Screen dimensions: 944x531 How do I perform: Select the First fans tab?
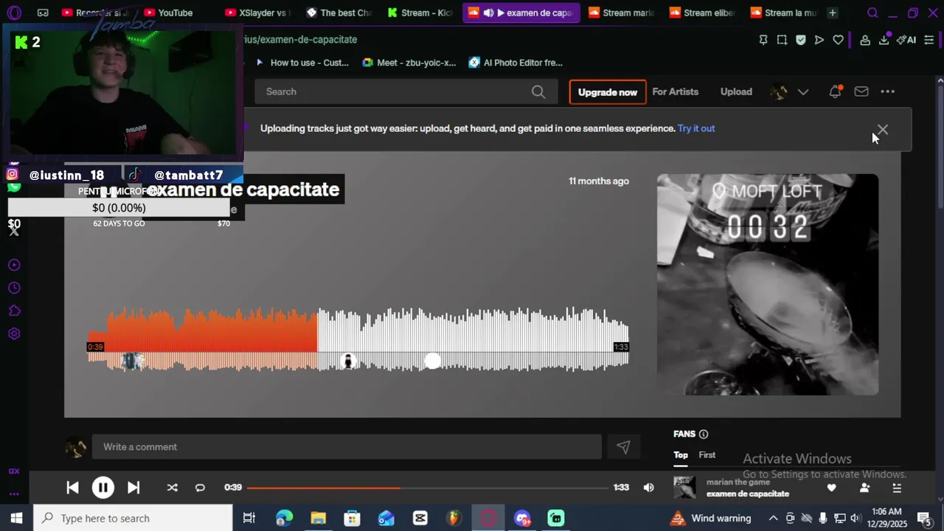tap(707, 455)
